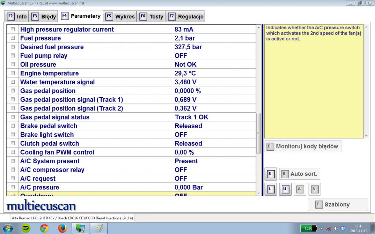The width and height of the screenshot is (375, 234).
Task: Select the A/C pressure row
Action: pos(131,187)
